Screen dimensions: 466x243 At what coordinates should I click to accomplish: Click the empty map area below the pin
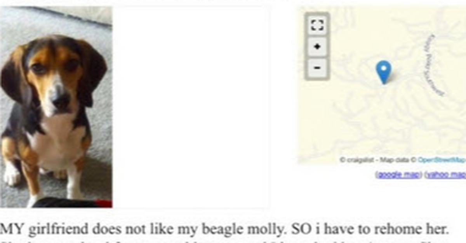coord(384,124)
